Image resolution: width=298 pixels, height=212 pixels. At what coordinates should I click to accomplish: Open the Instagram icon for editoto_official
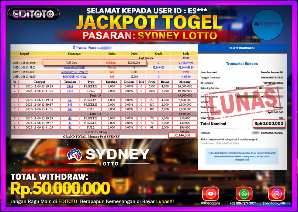[x=277, y=193]
